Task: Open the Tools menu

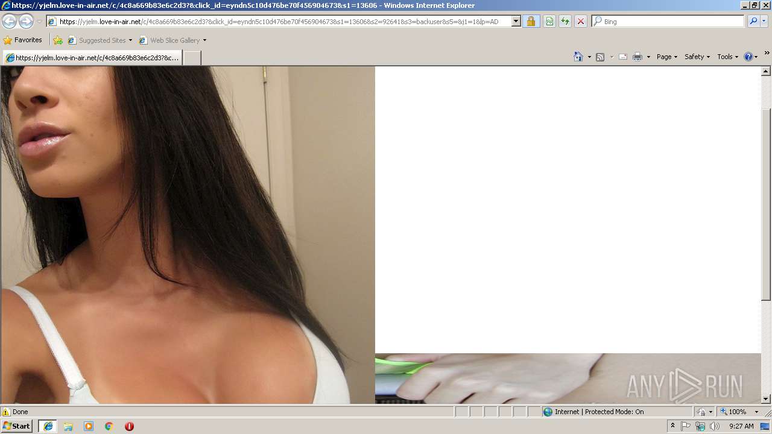Action: click(728, 57)
